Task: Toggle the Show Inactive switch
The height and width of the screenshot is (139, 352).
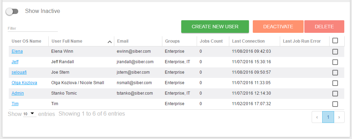Action: pyautogui.click(x=12, y=12)
